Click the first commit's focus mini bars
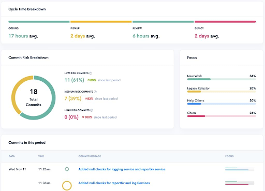 click(240, 169)
